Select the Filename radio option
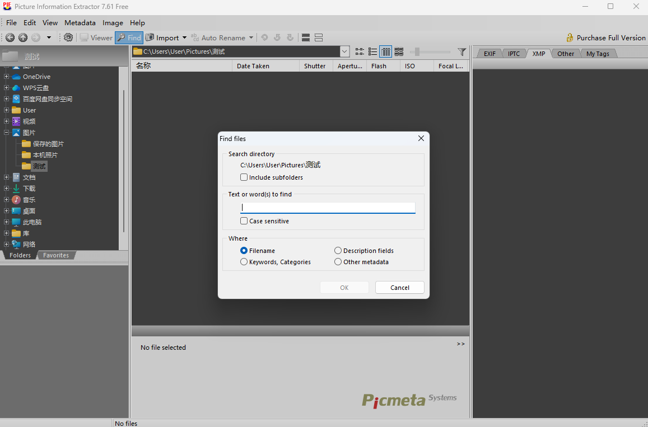The height and width of the screenshot is (427, 648). [x=244, y=251]
